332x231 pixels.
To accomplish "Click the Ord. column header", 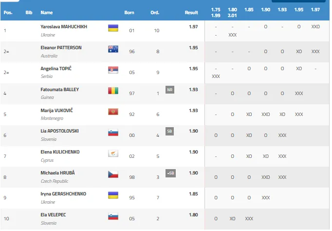I will 155,13.
